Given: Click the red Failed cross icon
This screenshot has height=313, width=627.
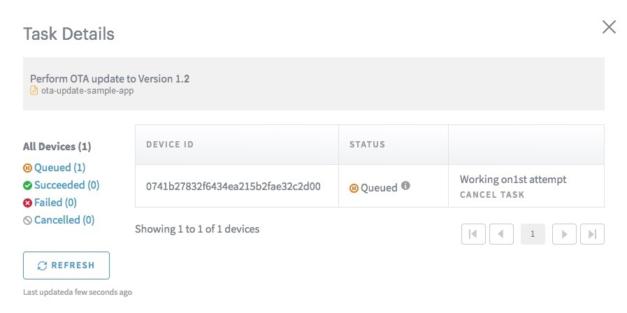Looking at the screenshot, I should point(27,203).
